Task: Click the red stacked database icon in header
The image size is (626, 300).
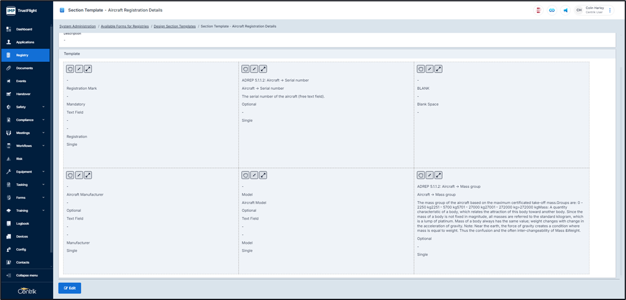Action: (538, 10)
